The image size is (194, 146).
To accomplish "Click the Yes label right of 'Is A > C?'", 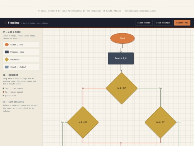I will [x=179, y=122].
